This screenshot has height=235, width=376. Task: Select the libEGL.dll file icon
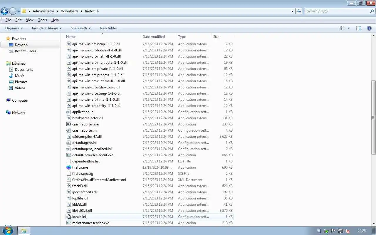coord(69,204)
